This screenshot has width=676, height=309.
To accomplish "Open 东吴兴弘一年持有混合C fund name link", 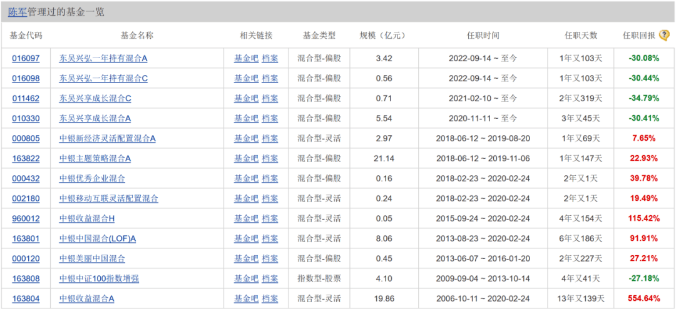I will [x=103, y=78].
